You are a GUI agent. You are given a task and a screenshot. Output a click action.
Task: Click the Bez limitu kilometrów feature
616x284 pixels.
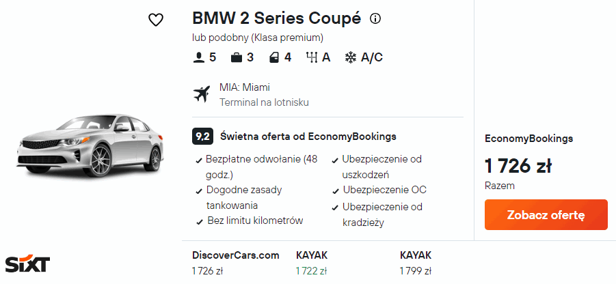tap(254, 221)
